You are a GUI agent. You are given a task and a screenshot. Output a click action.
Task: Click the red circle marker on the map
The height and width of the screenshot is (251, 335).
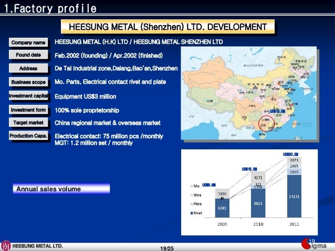(x=266, y=124)
